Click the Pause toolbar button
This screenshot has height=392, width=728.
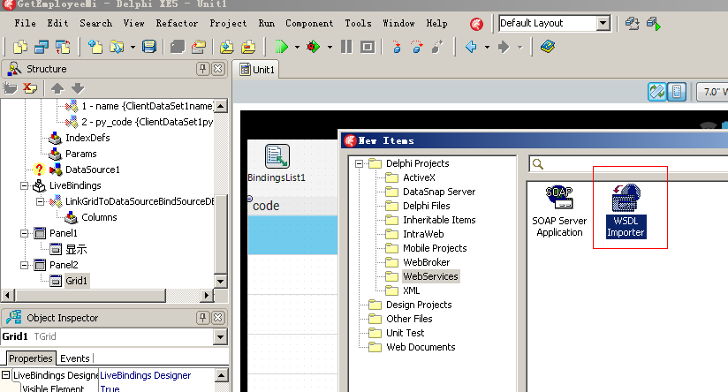[x=346, y=47]
